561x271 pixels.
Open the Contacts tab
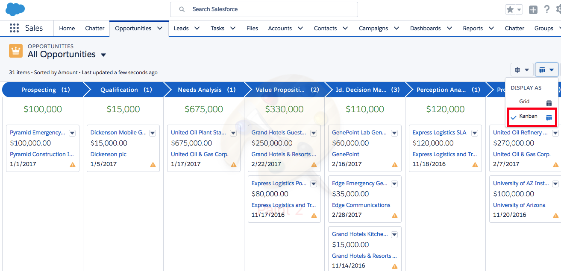click(325, 28)
